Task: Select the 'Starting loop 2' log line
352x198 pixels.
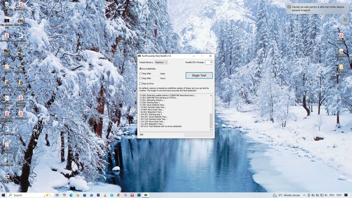Action: click(151, 114)
